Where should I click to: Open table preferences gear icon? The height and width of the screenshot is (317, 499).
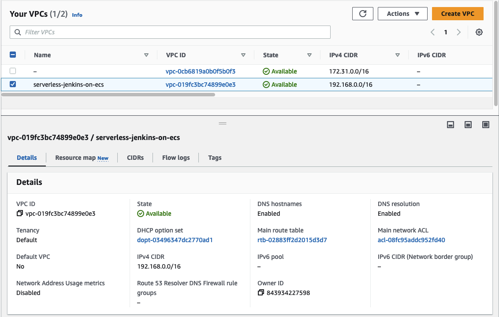(x=479, y=32)
